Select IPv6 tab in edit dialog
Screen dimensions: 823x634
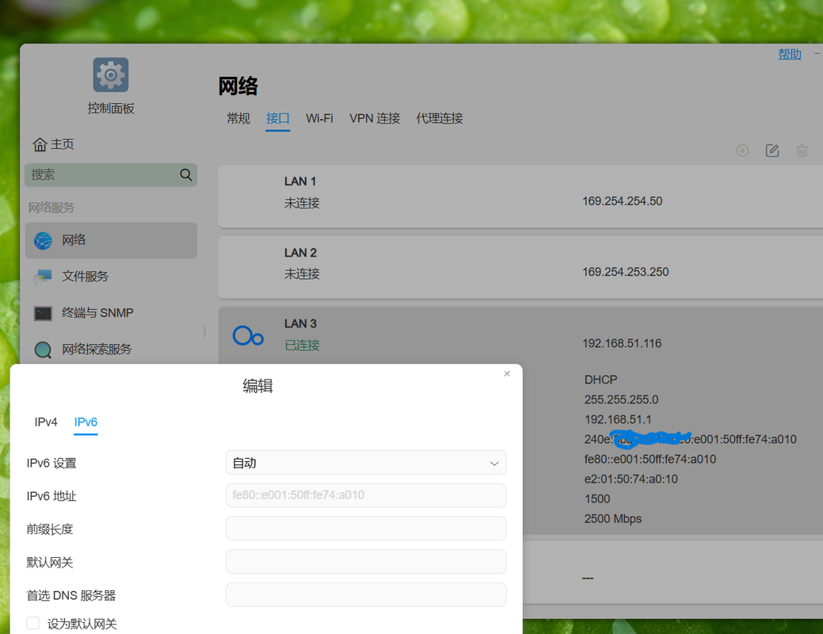(x=86, y=422)
